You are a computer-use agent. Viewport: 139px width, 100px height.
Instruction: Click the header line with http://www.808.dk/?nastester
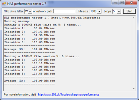tap(52, 18)
